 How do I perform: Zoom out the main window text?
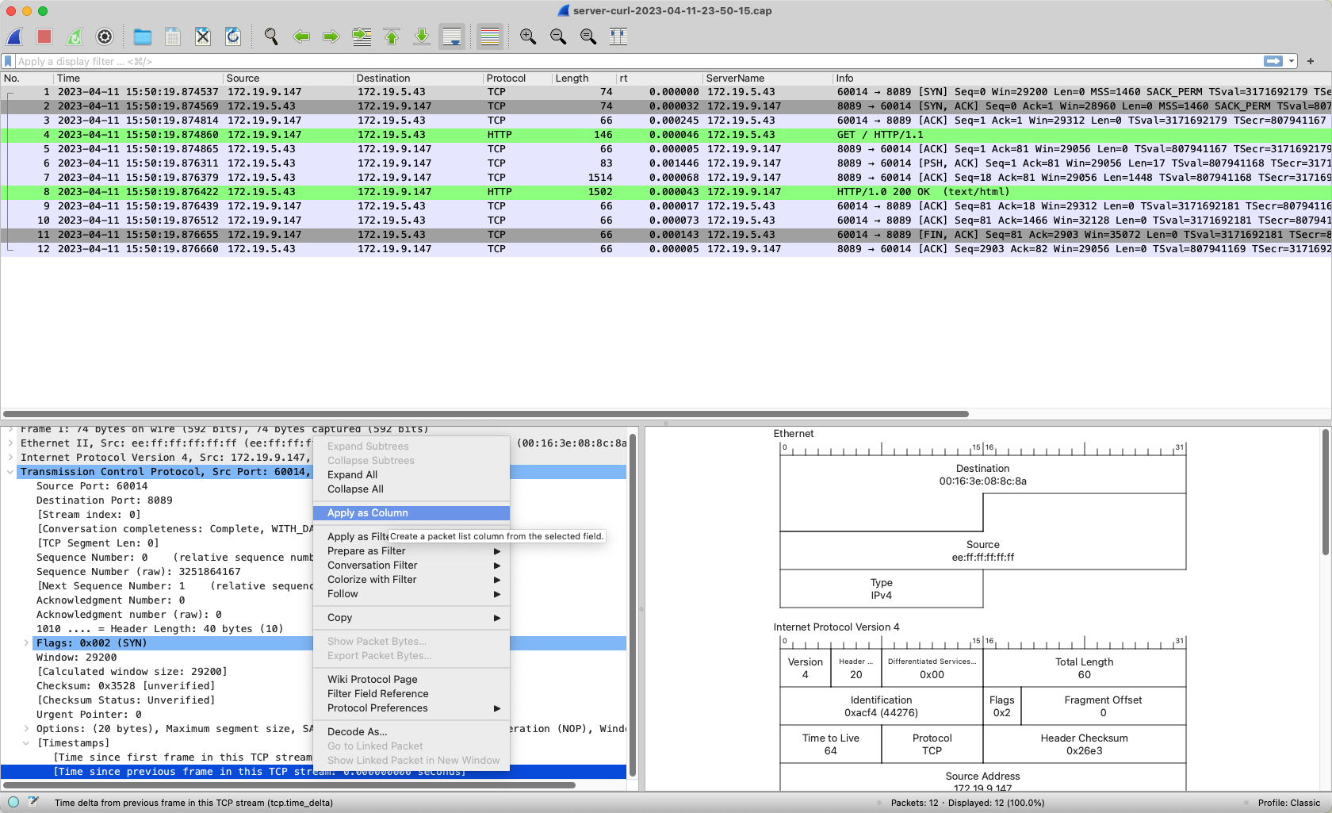[x=558, y=36]
